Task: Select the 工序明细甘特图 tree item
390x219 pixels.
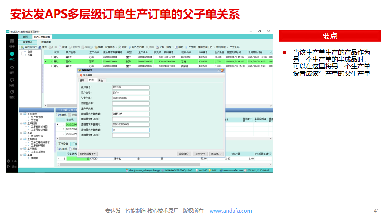Action: pyautogui.click(x=39, y=130)
